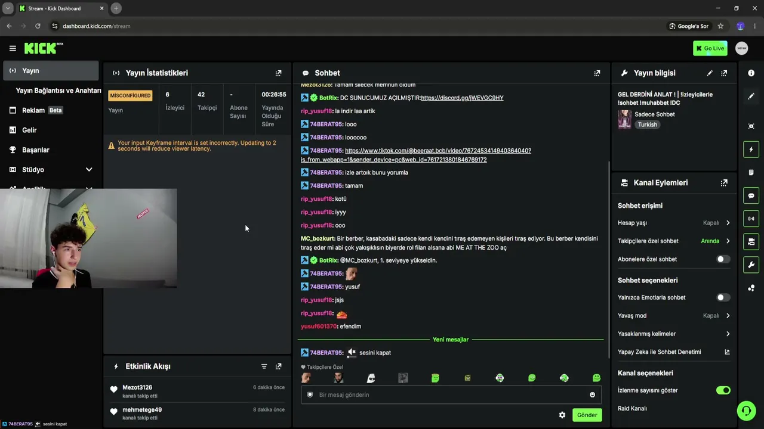
Task: Open Takipçilere özel sohbet options chevron
Action: click(728, 241)
